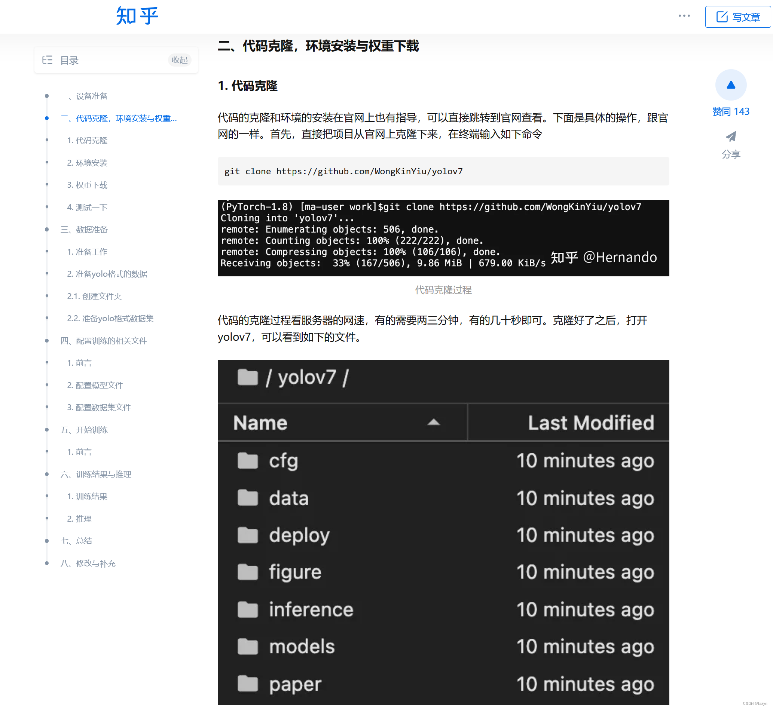Screen dimensions: 773x709
Task: Open the three-dot more options menu
Action: point(684,16)
